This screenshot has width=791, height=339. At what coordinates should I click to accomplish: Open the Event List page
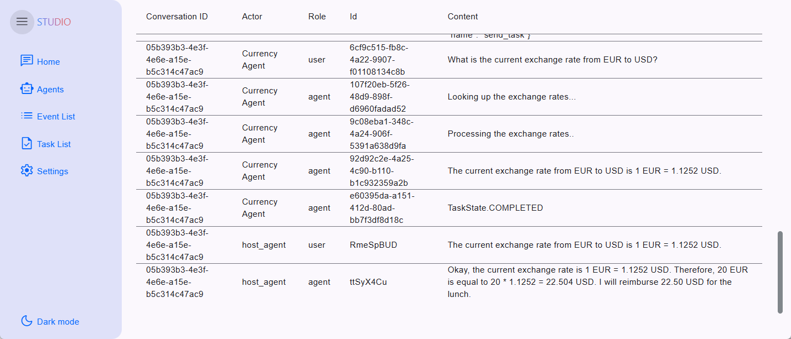[56, 117]
